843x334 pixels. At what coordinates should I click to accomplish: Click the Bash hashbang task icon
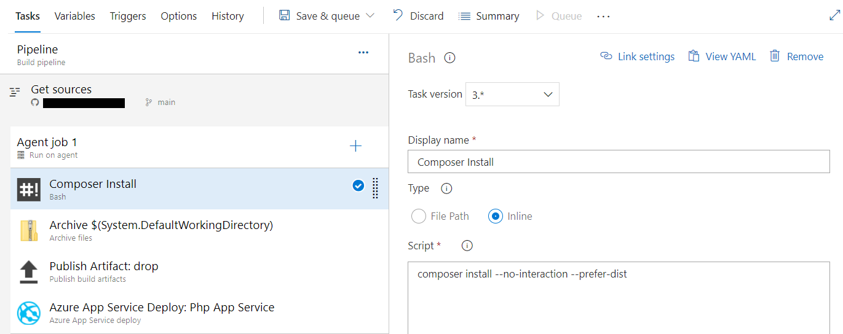click(x=29, y=189)
